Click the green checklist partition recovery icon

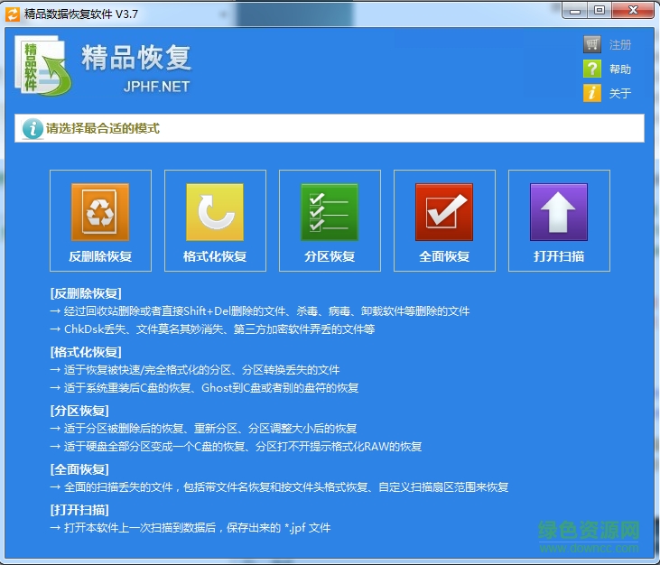(x=330, y=212)
